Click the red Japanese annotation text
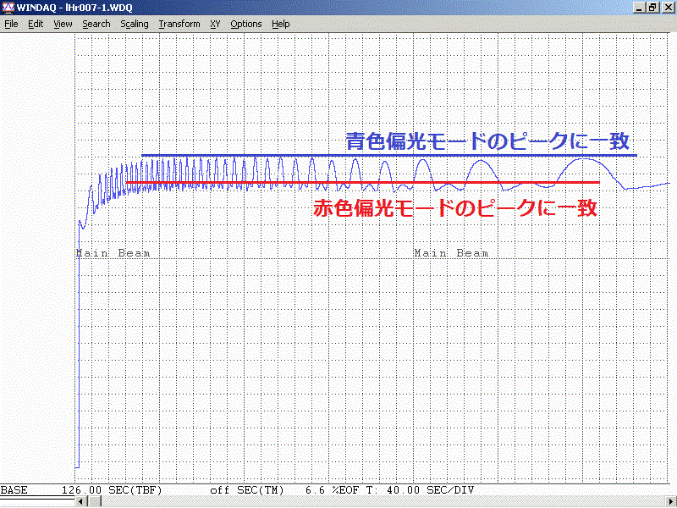 click(x=455, y=208)
